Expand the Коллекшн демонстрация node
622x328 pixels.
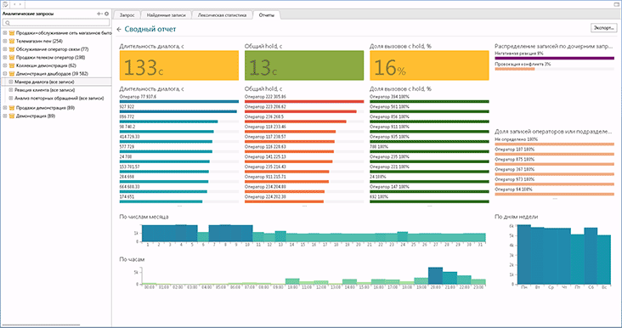point(5,65)
